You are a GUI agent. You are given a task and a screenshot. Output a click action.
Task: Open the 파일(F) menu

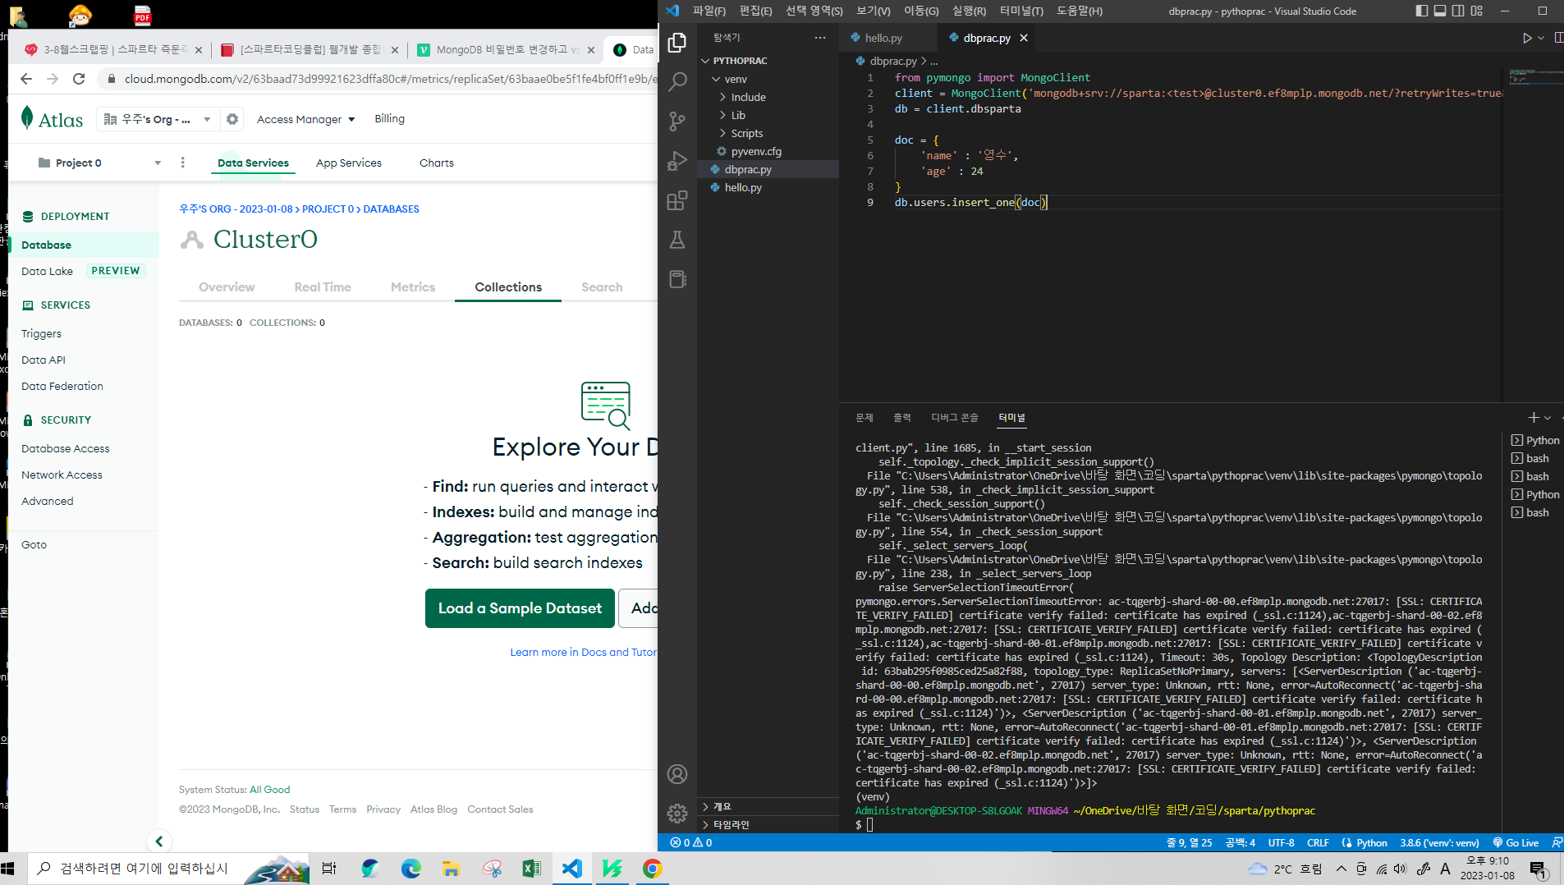(x=709, y=11)
